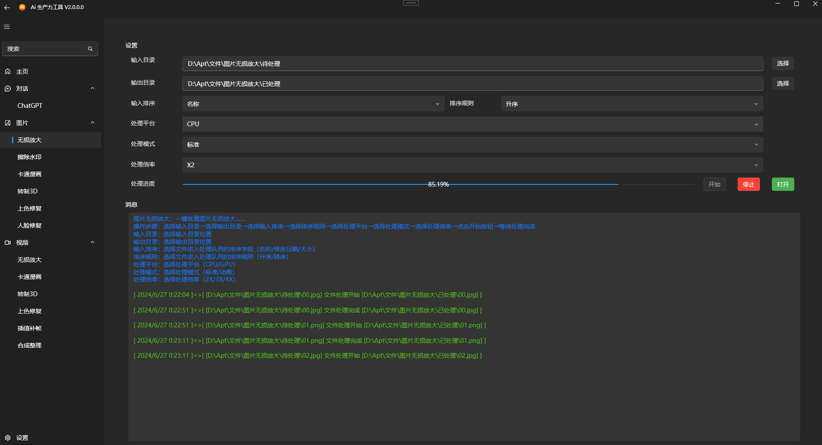The width and height of the screenshot is (822, 445).
Task: Click the 85.19% progress percentage text
Action: 438,184
